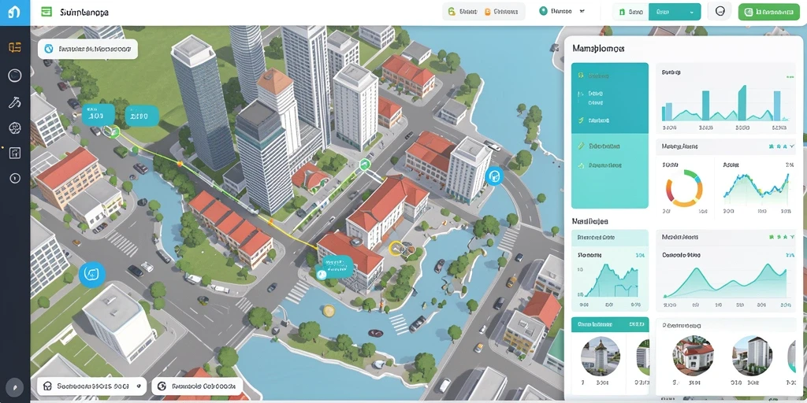Expand the location pin dropdown in header
This screenshot has height=403, width=807.
point(563,11)
